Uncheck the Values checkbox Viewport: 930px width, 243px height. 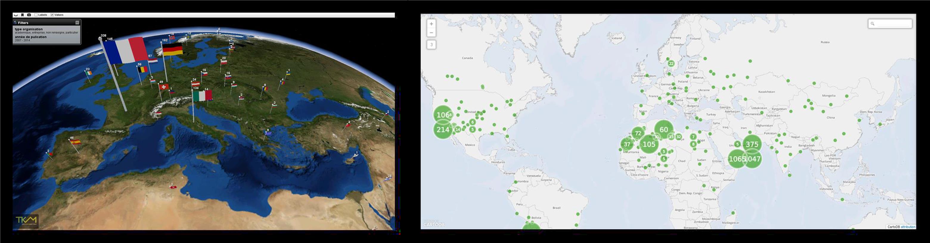click(52, 15)
